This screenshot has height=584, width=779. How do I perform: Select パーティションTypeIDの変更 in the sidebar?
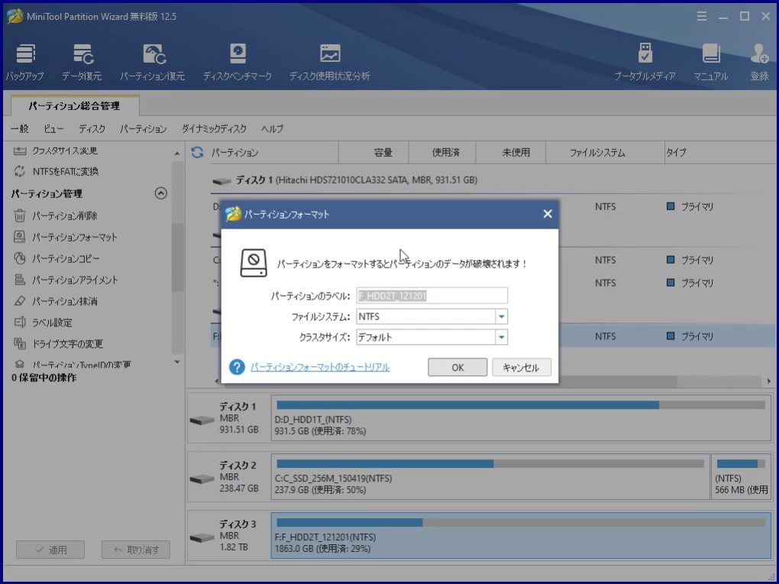72,365
